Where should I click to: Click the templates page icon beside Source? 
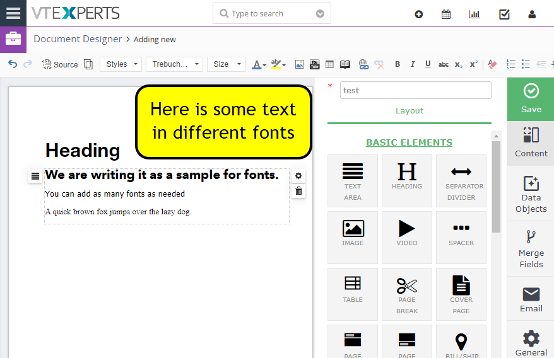pyautogui.click(x=88, y=64)
